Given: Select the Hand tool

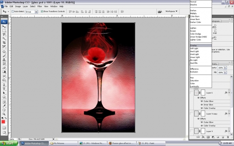Looking at the screenshot, I should click(x=4, y=110).
